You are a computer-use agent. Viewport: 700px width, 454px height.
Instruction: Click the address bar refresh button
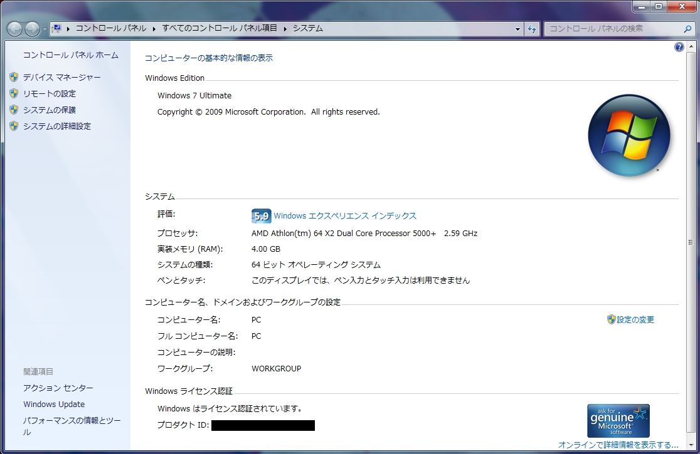tap(532, 29)
